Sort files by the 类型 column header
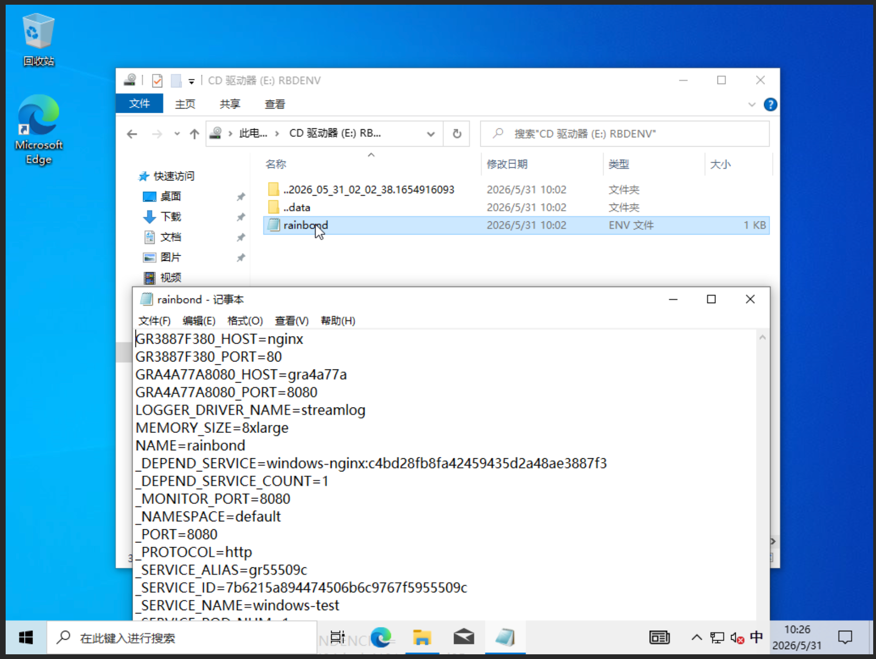Image resolution: width=876 pixels, height=659 pixels. [618, 164]
